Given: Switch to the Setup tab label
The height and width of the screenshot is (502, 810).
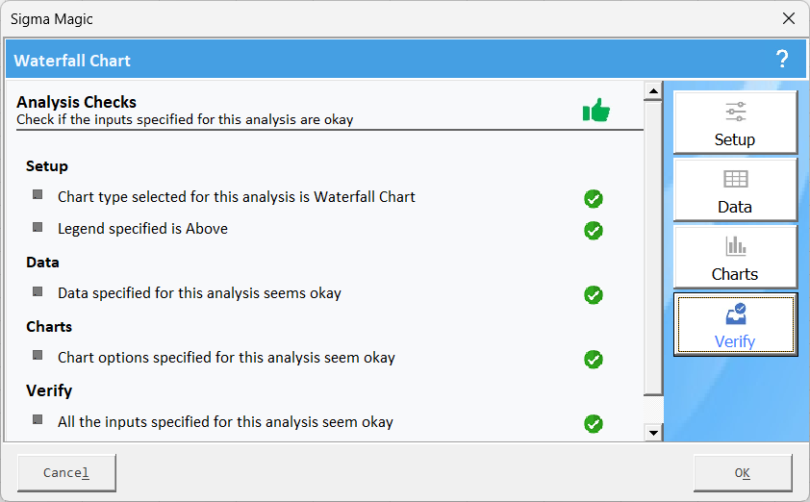Looking at the screenshot, I should click(x=735, y=139).
